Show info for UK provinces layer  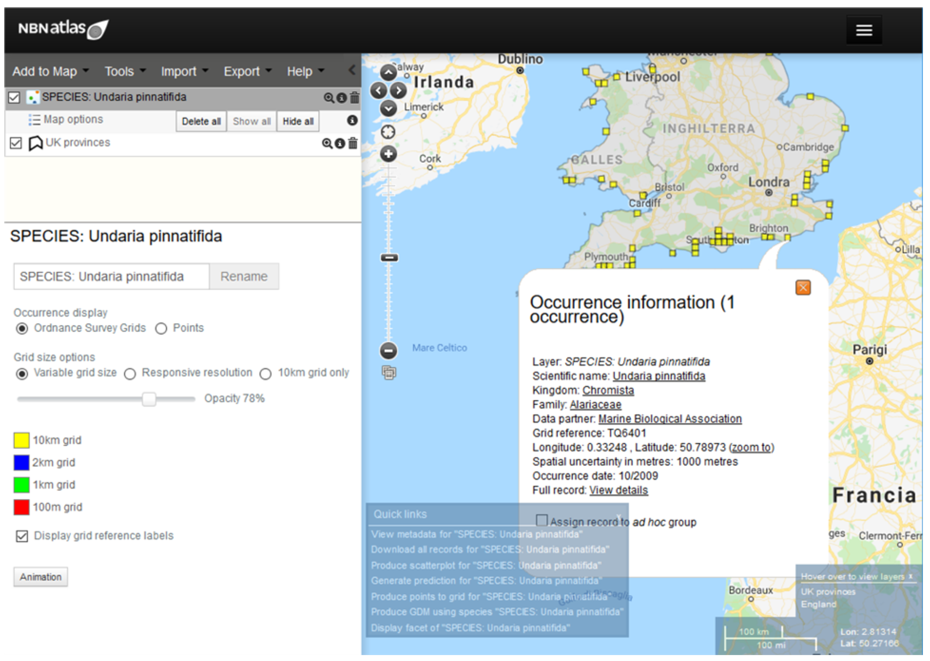[340, 143]
